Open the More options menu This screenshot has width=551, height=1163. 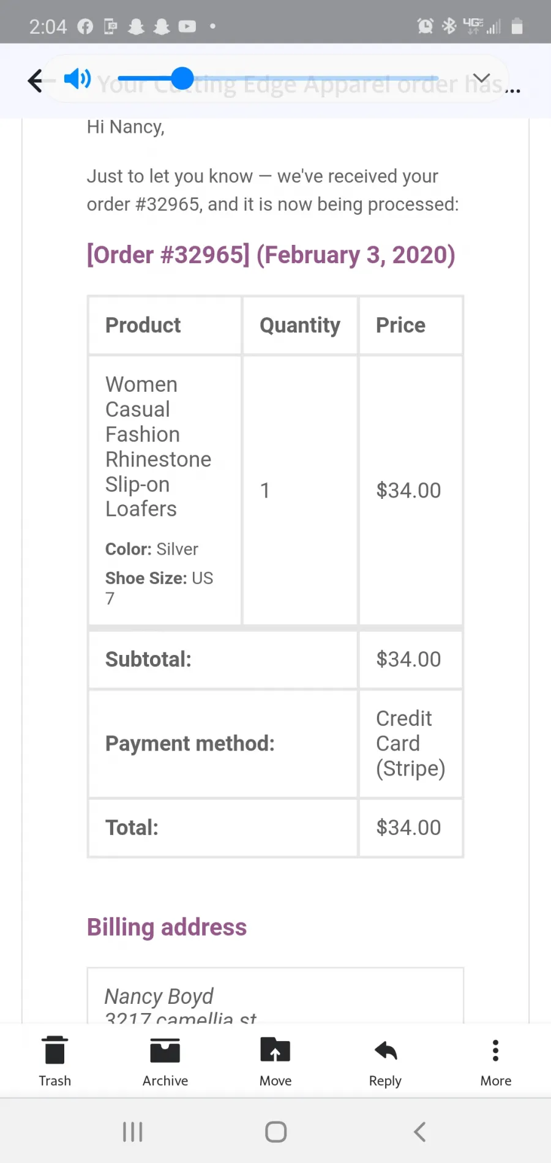pyautogui.click(x=496, y=1061)
